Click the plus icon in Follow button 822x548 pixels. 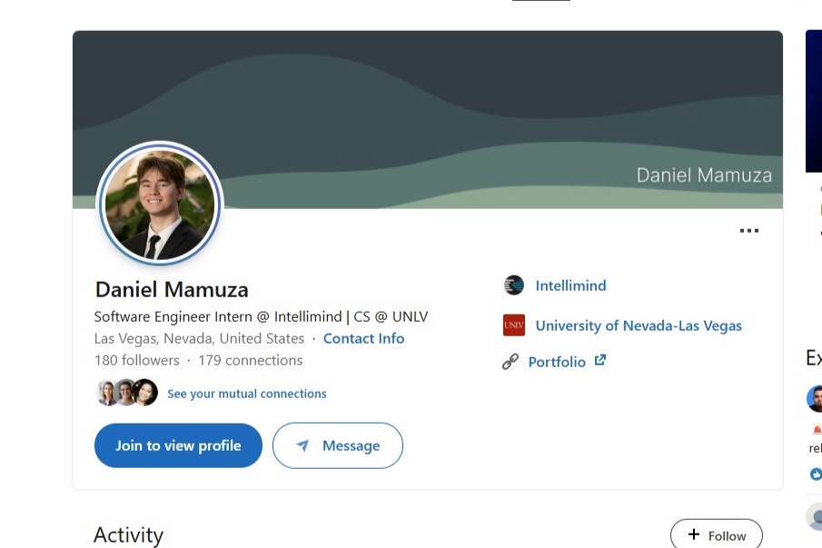pos(694,533)
